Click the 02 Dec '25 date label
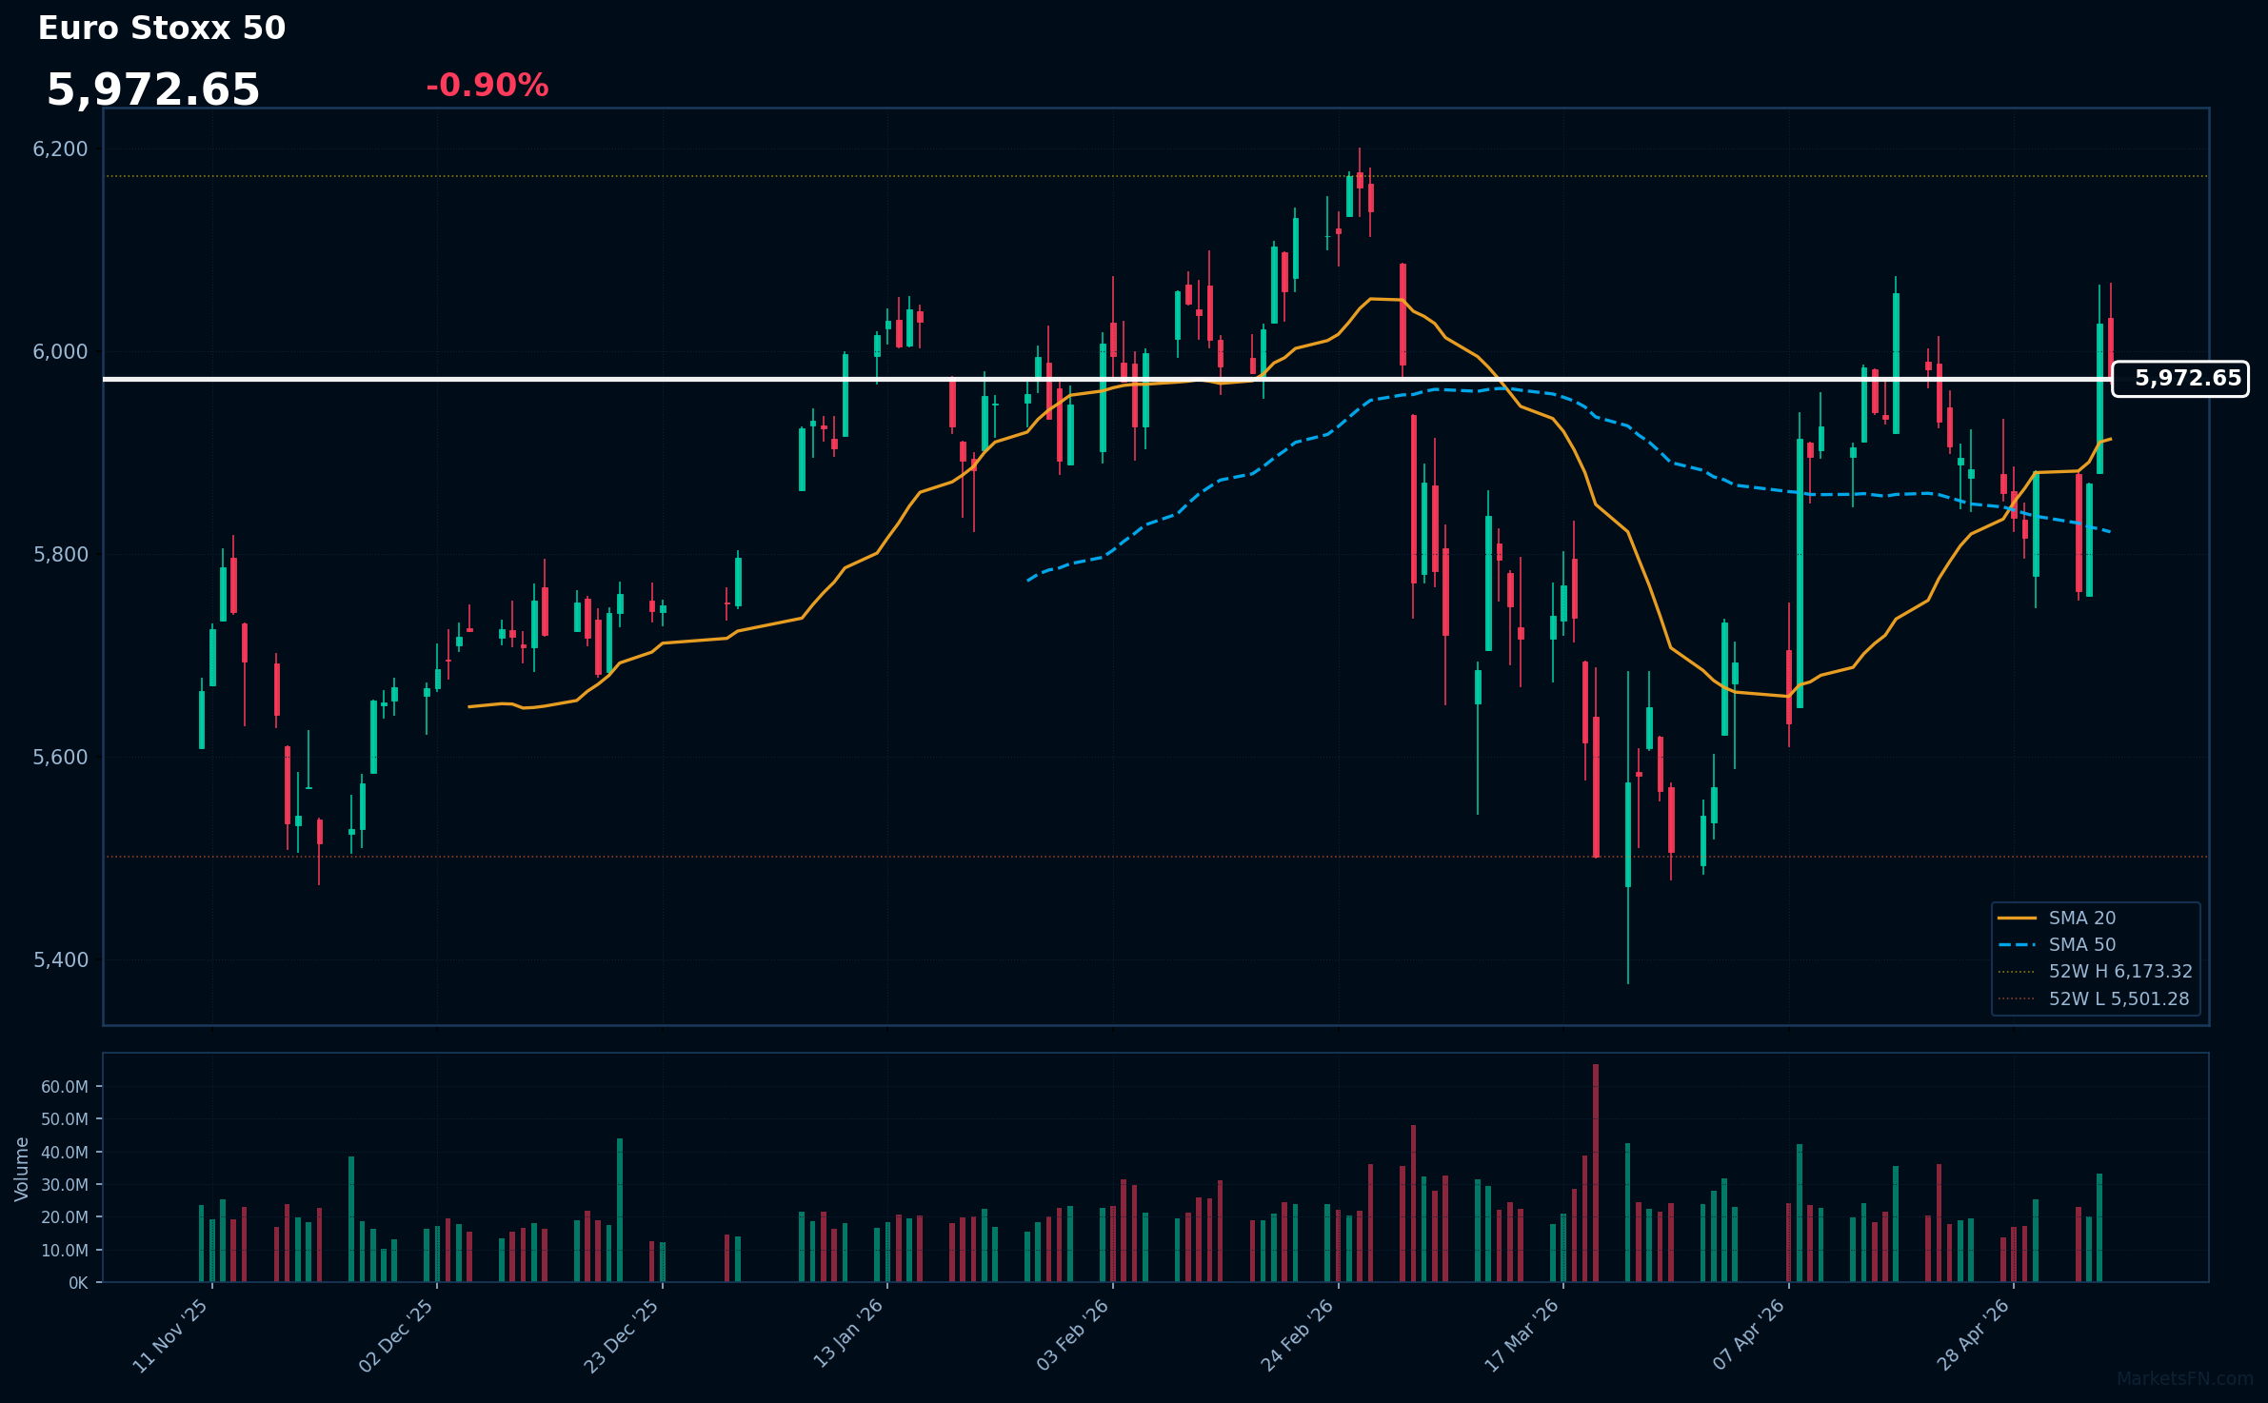The image size is (2268, 1403). pyautogui.click(x=396, y=1336)
